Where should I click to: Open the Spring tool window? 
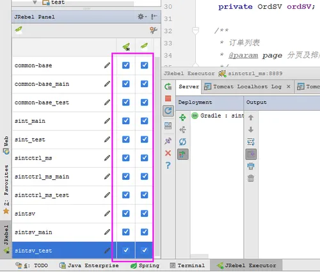145,266
